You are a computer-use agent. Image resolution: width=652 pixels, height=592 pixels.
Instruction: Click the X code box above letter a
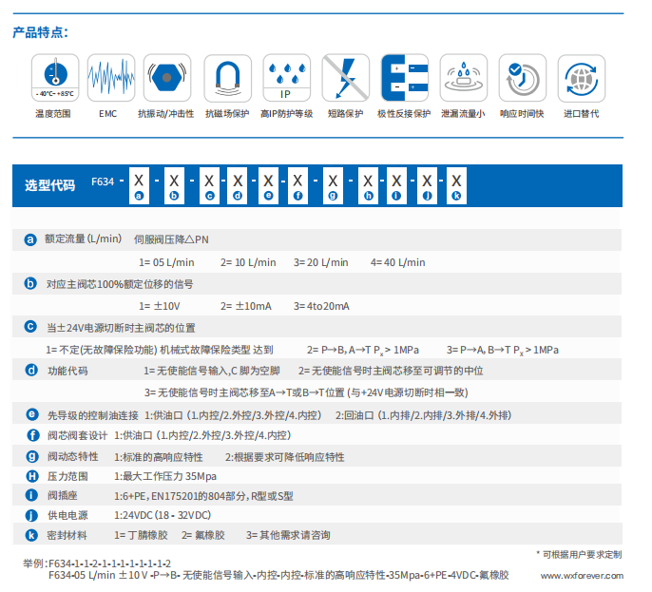139,180
